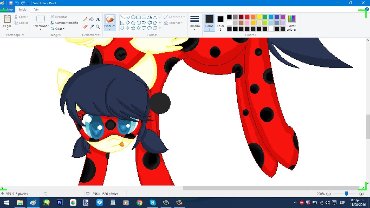370x208 pixels.
Task: Click the Cortar scissors button
Action: coord(21,17)
